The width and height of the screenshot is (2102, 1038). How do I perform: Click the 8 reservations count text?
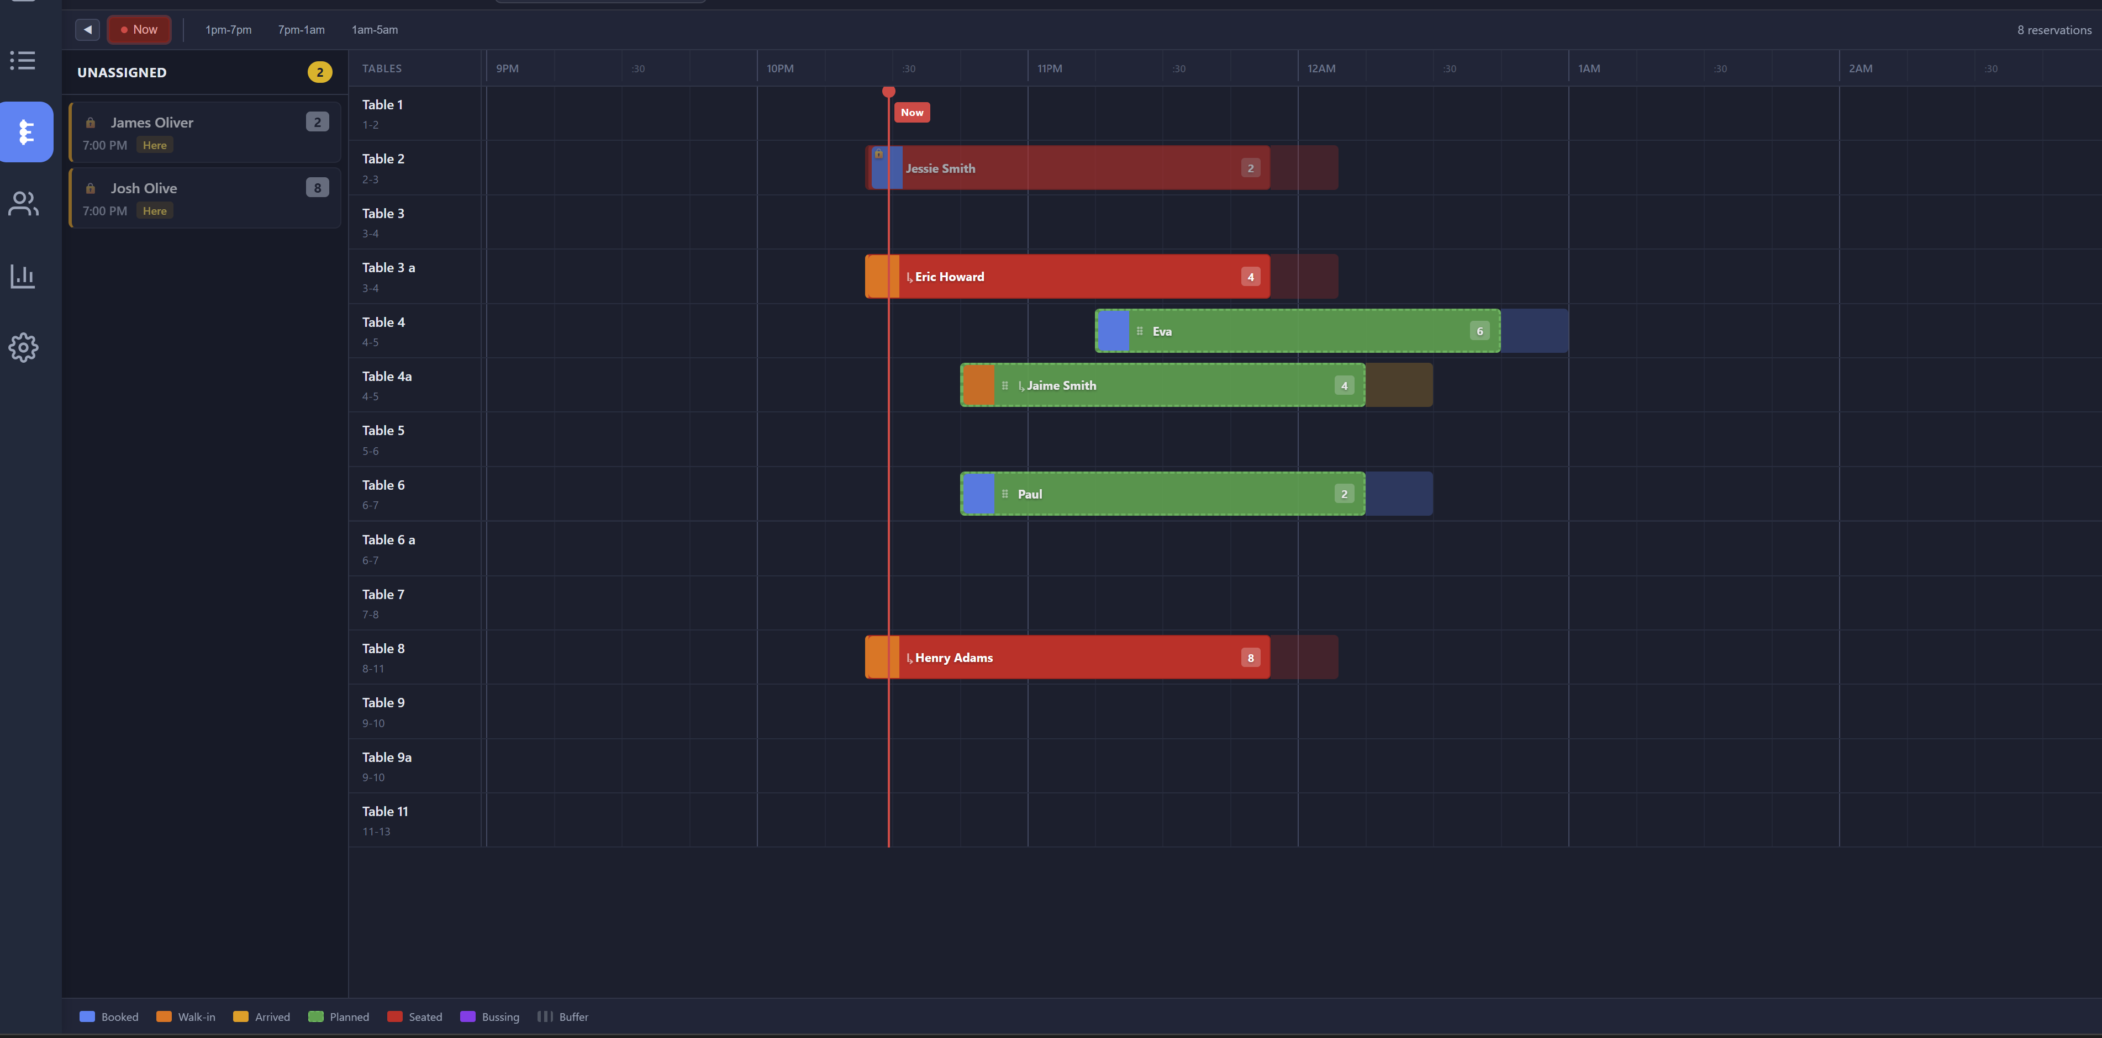coord(2054,30)
